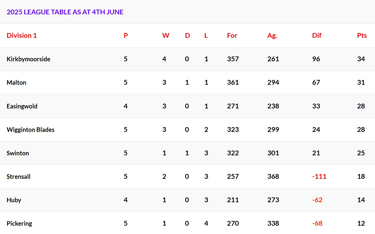Click the 2025 League Table heading
Image resolution: width=375 pixels, height=234 pixels.
pyautogui.click(x=65, y=12)
